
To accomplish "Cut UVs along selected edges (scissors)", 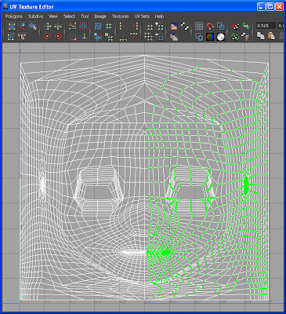I will point(72,27).
